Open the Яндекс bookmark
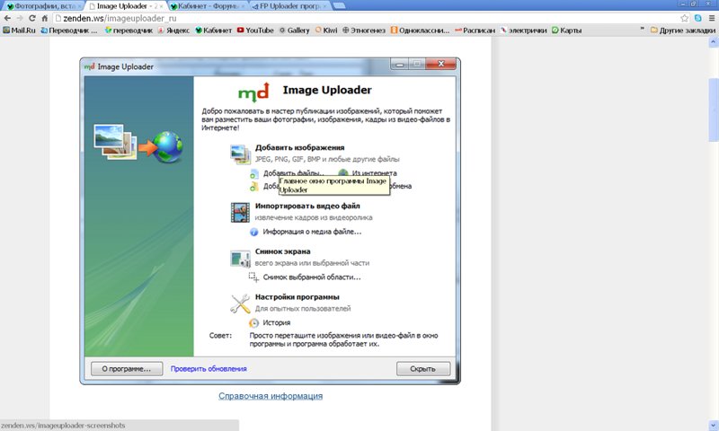 [x=173, y=31]
